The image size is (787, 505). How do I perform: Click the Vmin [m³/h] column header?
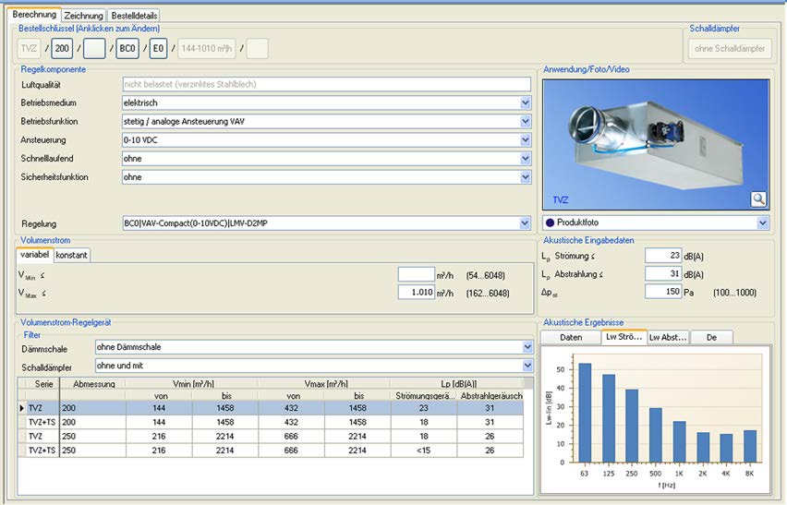pyautogui.click(x=193, y=384)
